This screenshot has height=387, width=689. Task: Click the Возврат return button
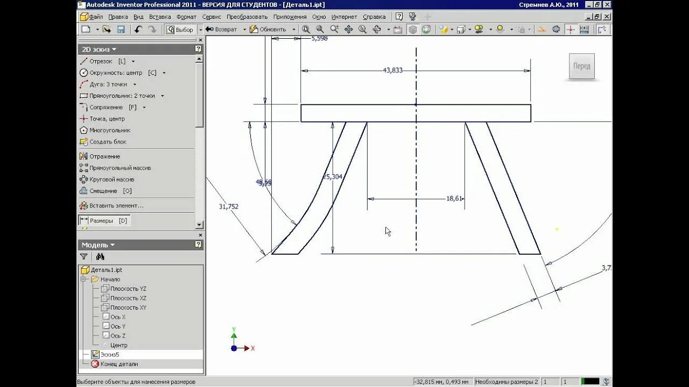tap(221, 29)
